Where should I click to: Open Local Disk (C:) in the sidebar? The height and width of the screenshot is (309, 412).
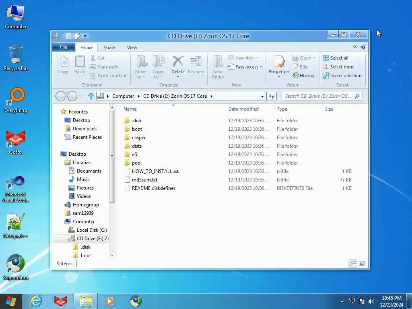click(88, 230)
